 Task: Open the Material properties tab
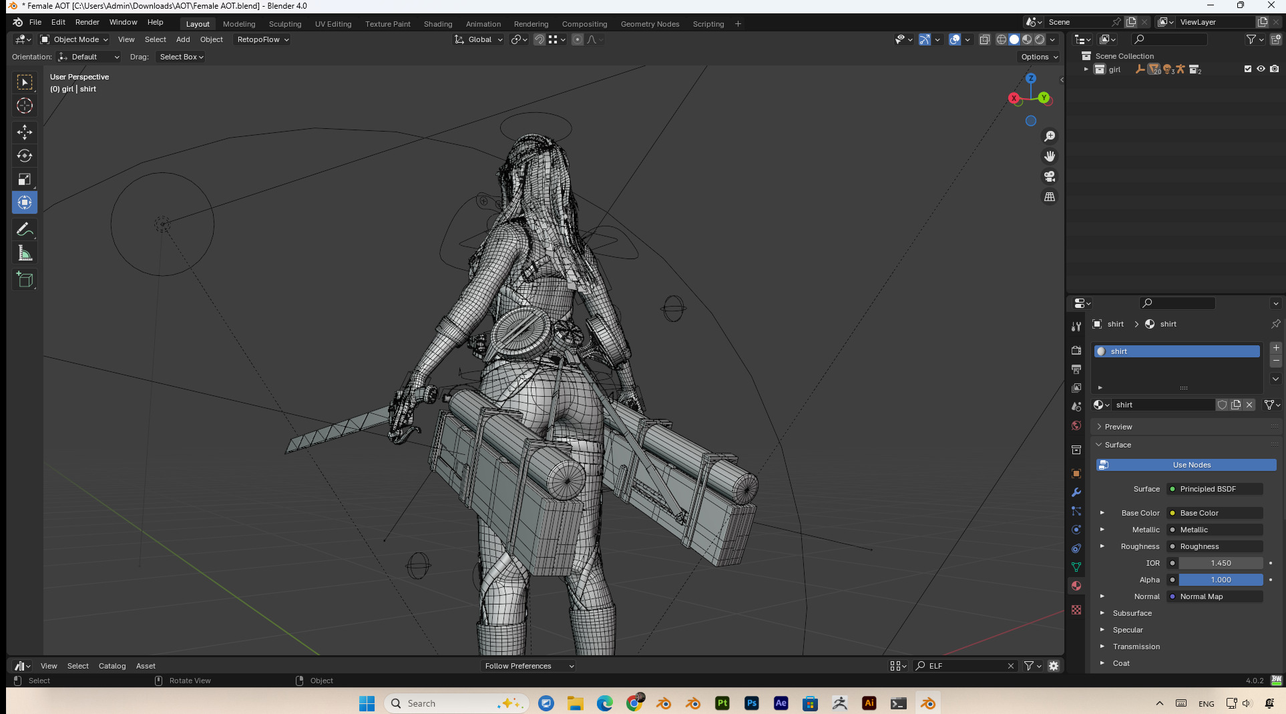[x=1076, y=586]
